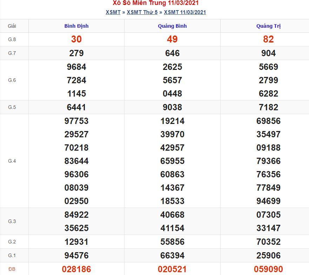Open the XSMT breadcrumb link
The height and width of the screenshot is (275, 309).
[x=113, y=12]
